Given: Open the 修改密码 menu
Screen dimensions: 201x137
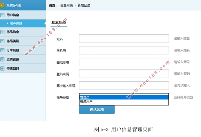Looking at the screenshot, I should pyautogui.click(x=23, y=68).
